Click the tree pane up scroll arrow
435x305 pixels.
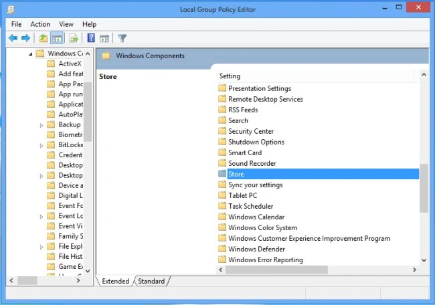[88, 54]
